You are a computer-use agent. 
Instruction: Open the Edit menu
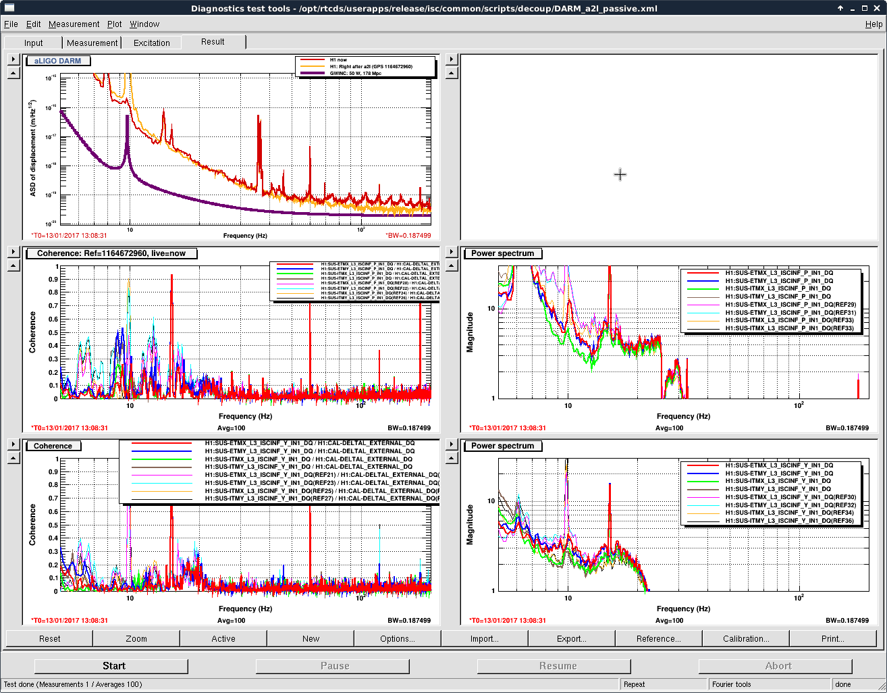click(x=34, y=24)
